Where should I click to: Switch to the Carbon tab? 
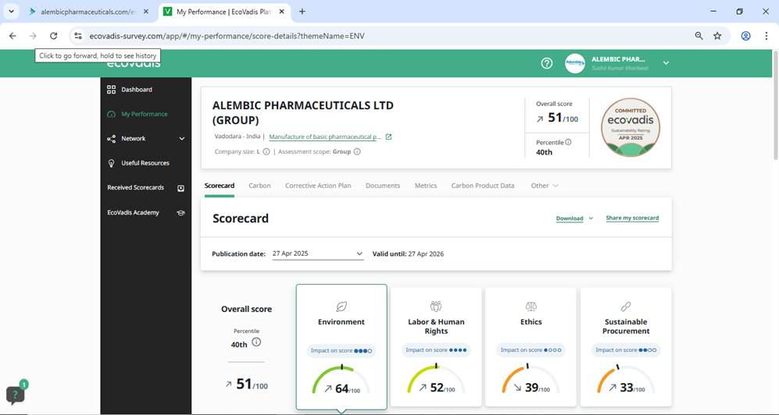[259, 186]
